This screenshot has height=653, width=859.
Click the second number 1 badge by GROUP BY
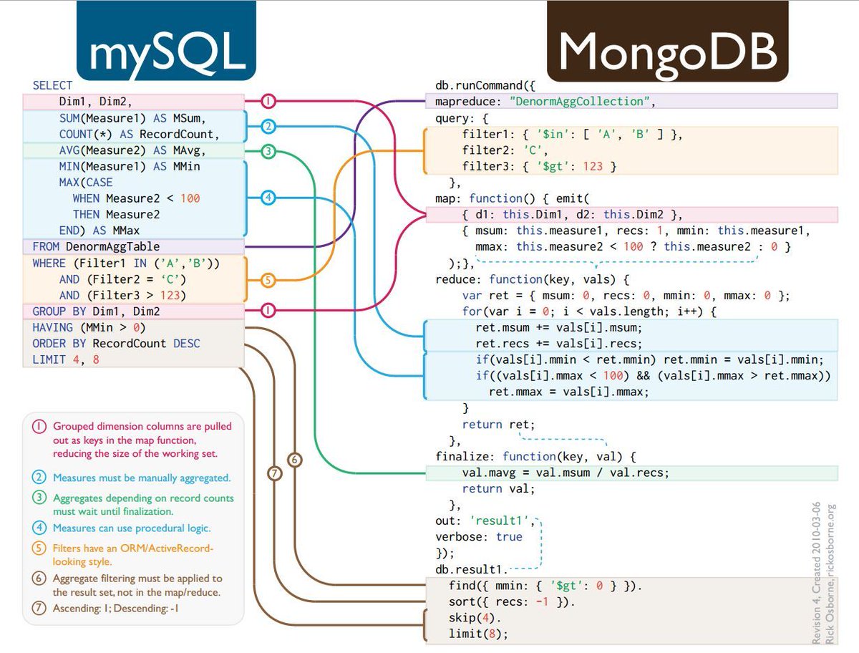pos(267,311)
